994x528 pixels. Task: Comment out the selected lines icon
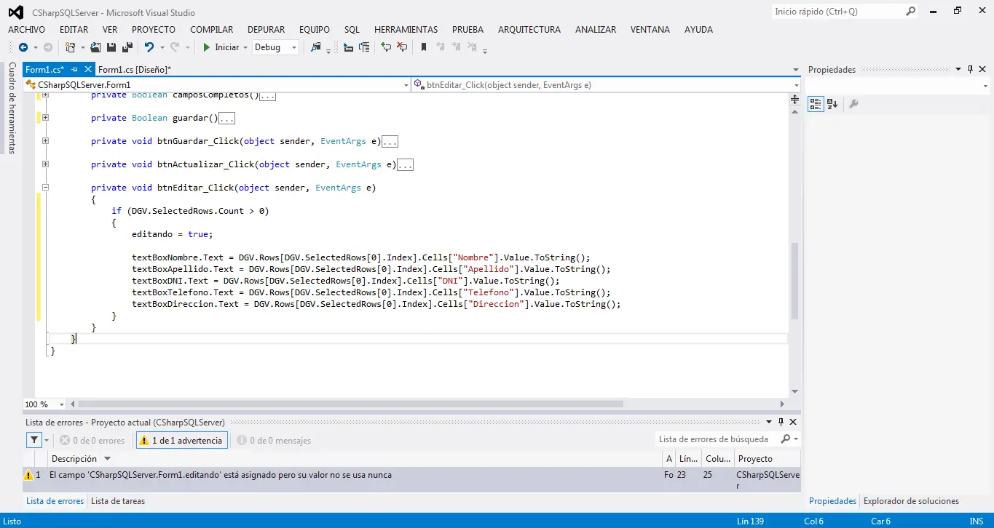tap(386, 47)
